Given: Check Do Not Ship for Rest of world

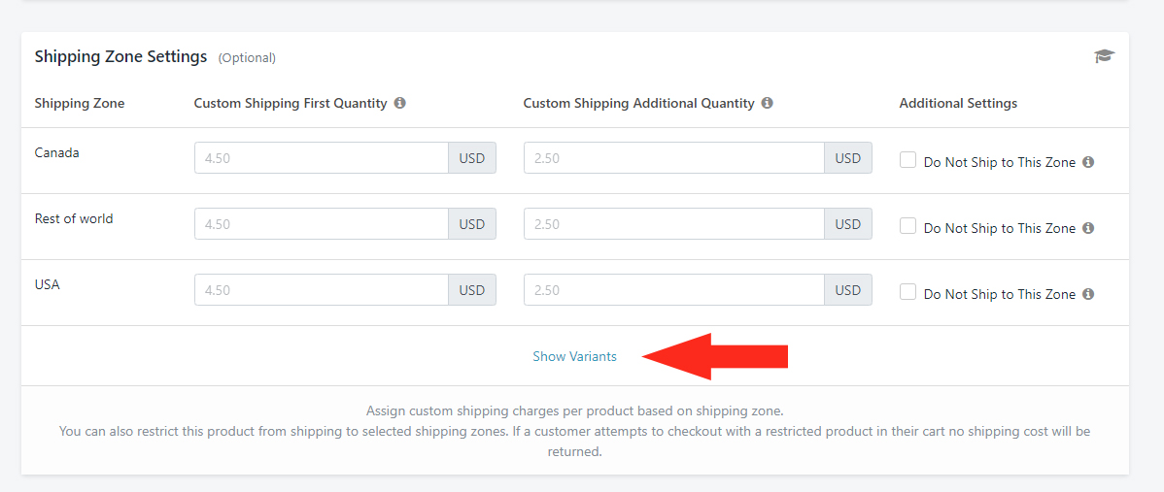Looking at the screenshot, I should (907, 226).
